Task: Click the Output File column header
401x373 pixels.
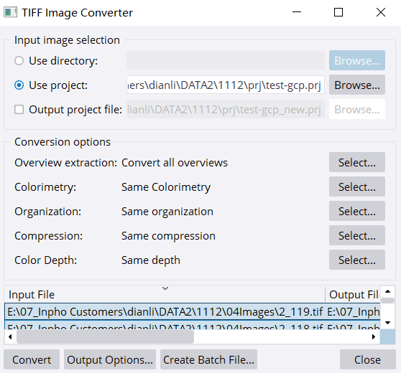Action: point(353,294)
